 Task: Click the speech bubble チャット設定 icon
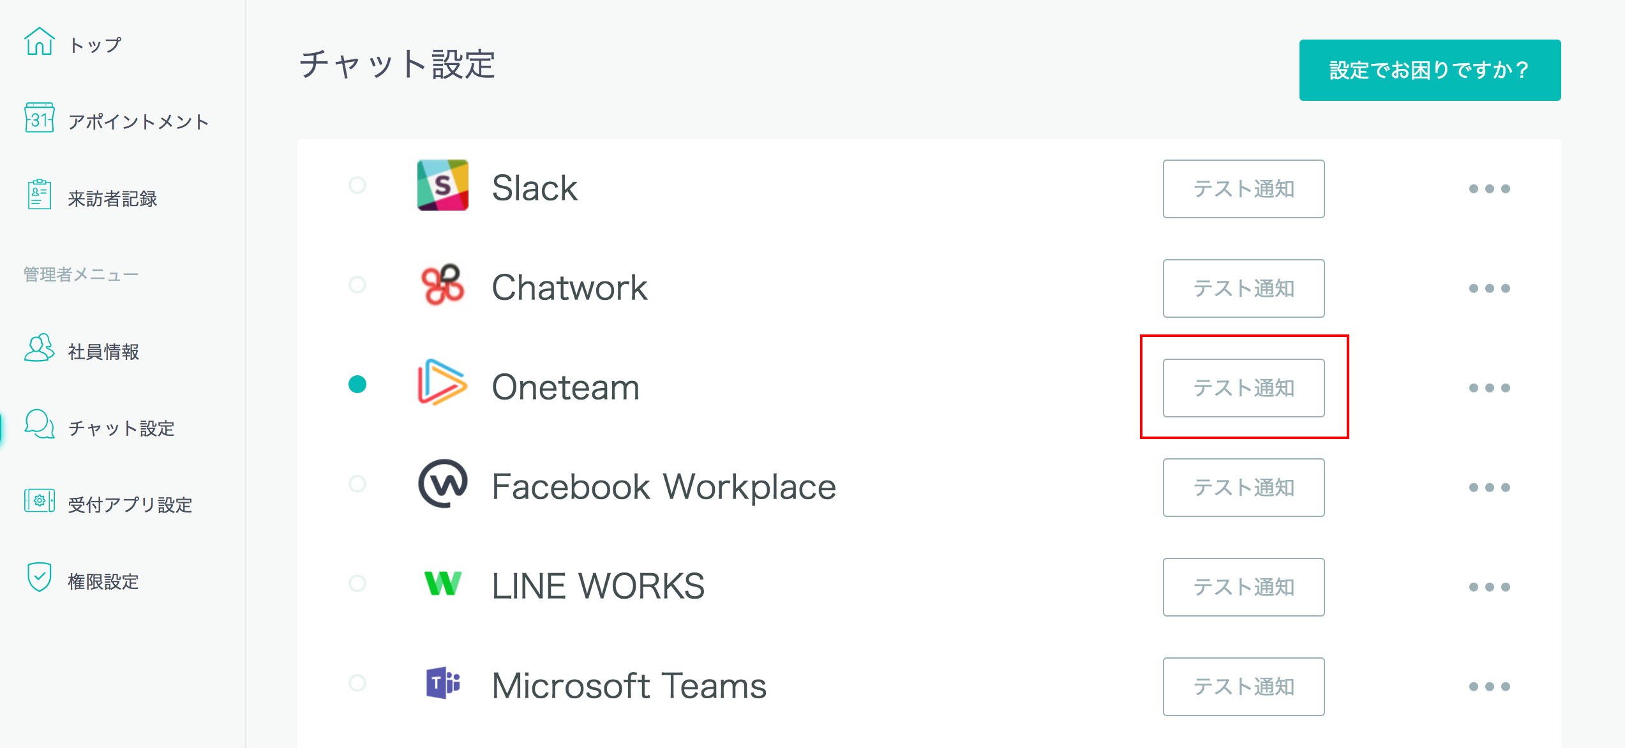(39, 424)
